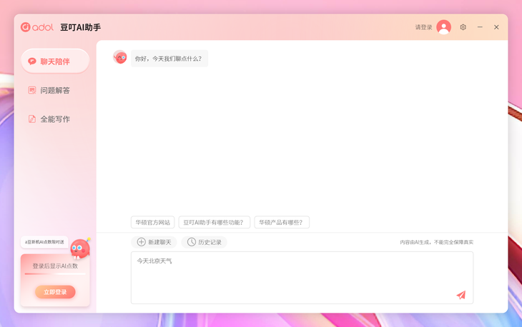Minimize the 豆叮AI助手 window
This screenshot has width=522, height=327.
480,27
